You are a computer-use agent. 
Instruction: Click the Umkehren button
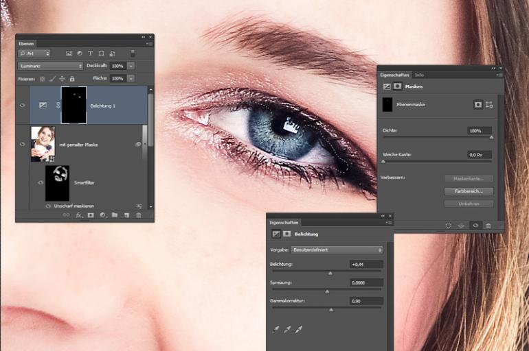coord(469,204)
